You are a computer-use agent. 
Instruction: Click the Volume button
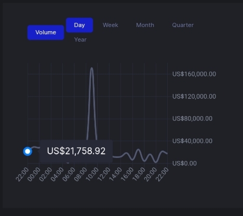pos(46,32)
